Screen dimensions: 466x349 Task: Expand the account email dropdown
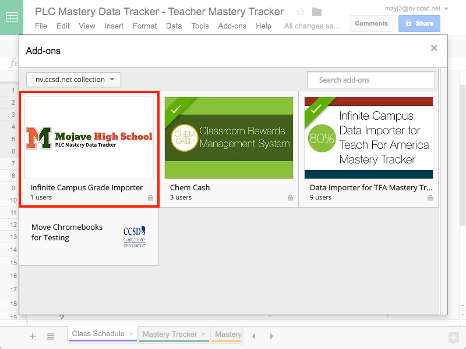pos(446,9)
